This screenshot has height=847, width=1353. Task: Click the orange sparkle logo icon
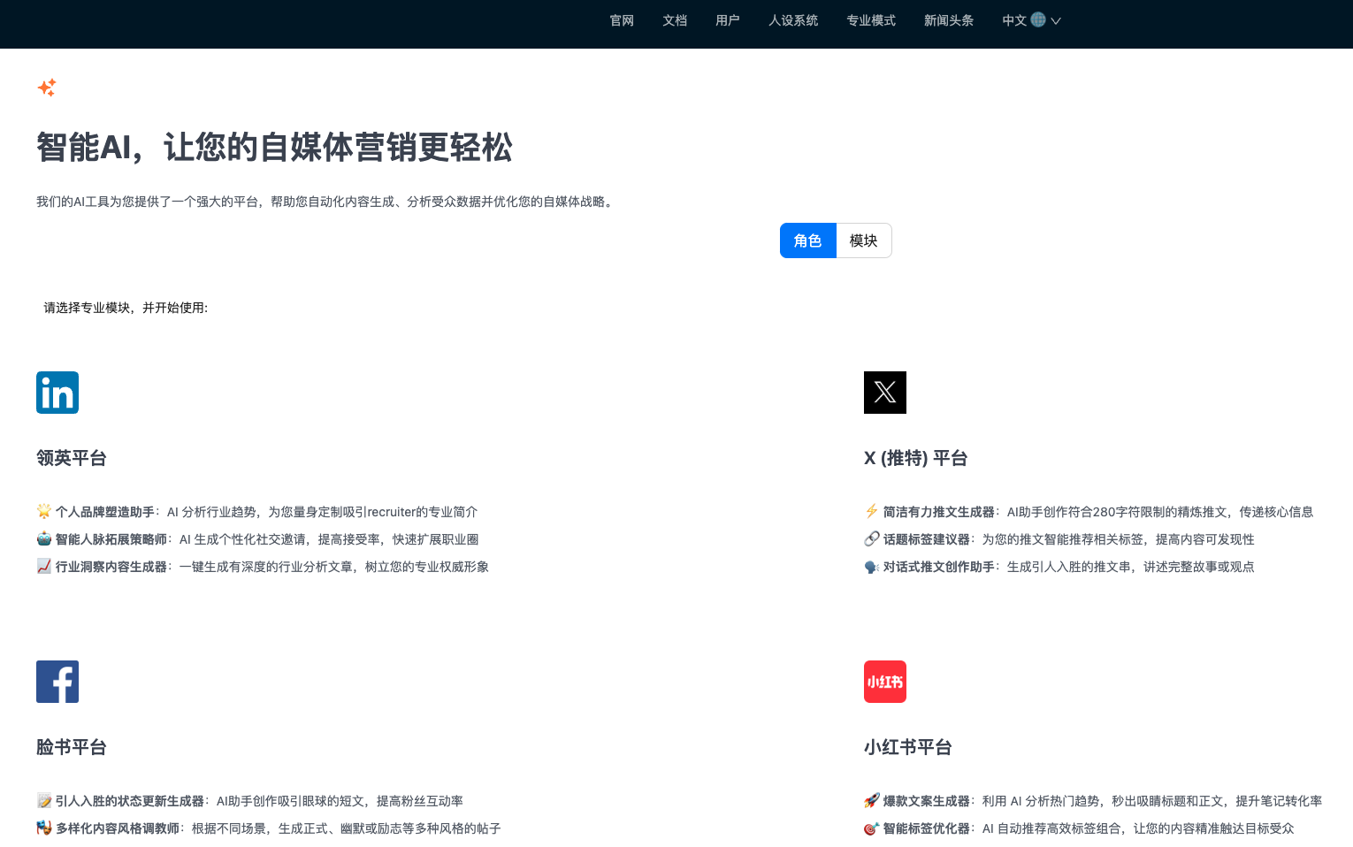[47, 87]
